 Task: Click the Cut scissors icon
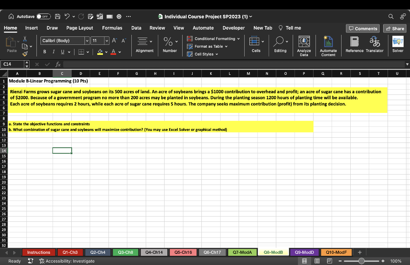click(x=25, y=39)
